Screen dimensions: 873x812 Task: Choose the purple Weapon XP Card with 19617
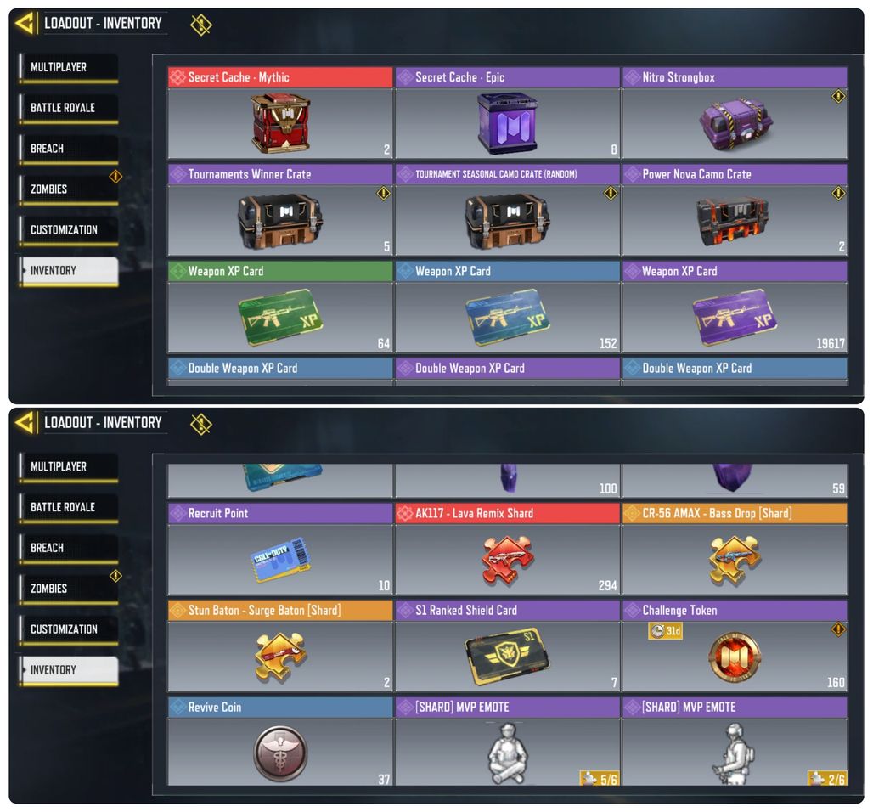coord(735,317)
